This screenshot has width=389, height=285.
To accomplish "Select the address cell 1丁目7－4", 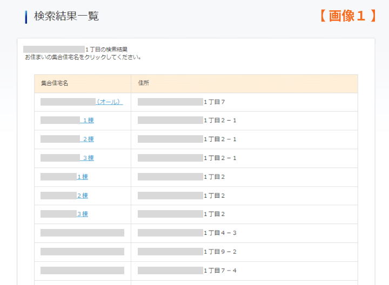I will [x=244, y=270].
